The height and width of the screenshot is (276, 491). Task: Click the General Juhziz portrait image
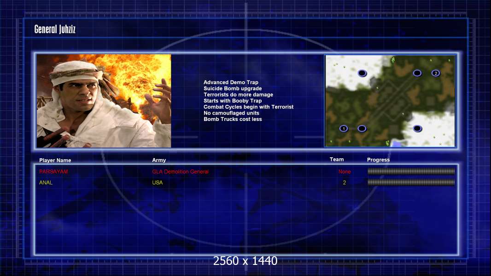[104, 101]
